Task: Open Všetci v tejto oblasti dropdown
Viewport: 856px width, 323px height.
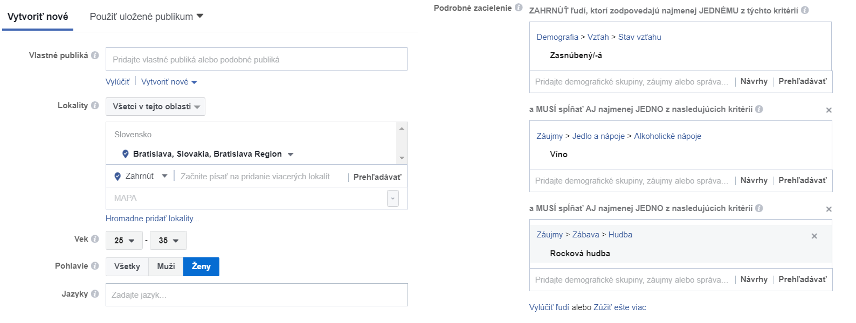Action: point(155,107)
